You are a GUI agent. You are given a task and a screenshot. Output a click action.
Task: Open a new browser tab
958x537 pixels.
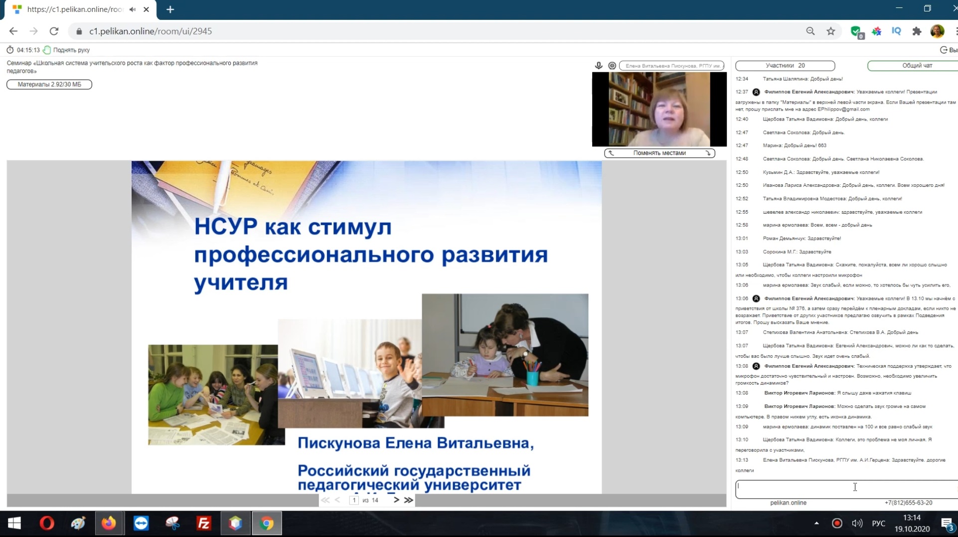(170, 9)
